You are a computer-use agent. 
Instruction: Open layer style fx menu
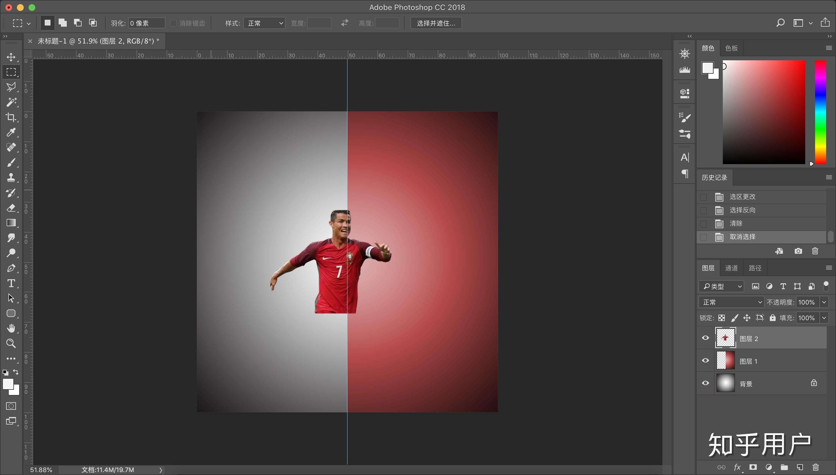(x=737, y=467)
